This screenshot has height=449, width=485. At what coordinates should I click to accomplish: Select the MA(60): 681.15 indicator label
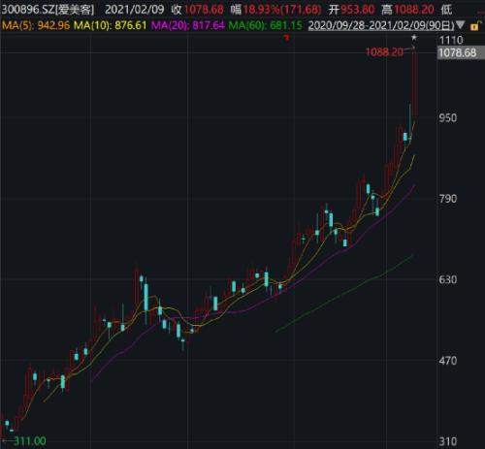266,25
